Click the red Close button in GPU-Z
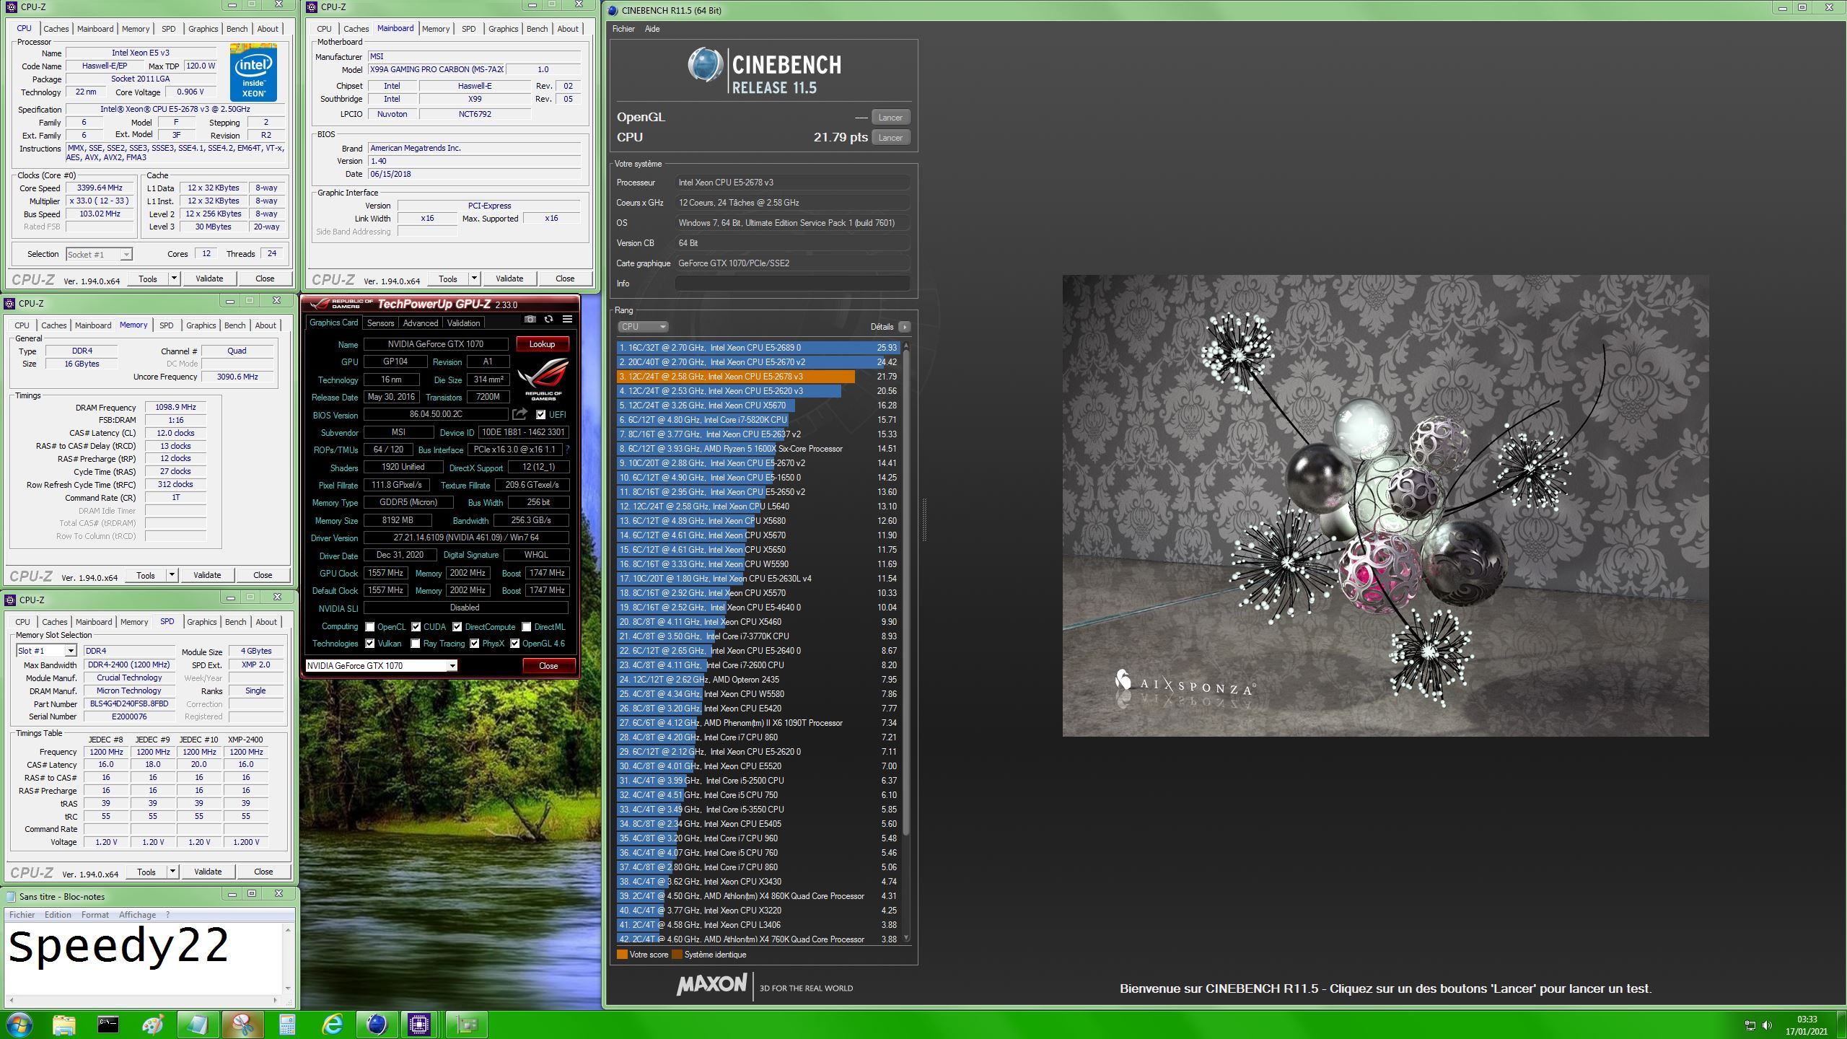Image resolution: width=1847 pixels, height=1039 pixels. point(548,666)
